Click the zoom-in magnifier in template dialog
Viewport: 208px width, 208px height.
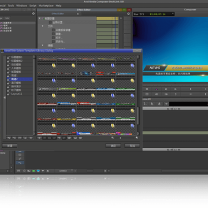137,138
